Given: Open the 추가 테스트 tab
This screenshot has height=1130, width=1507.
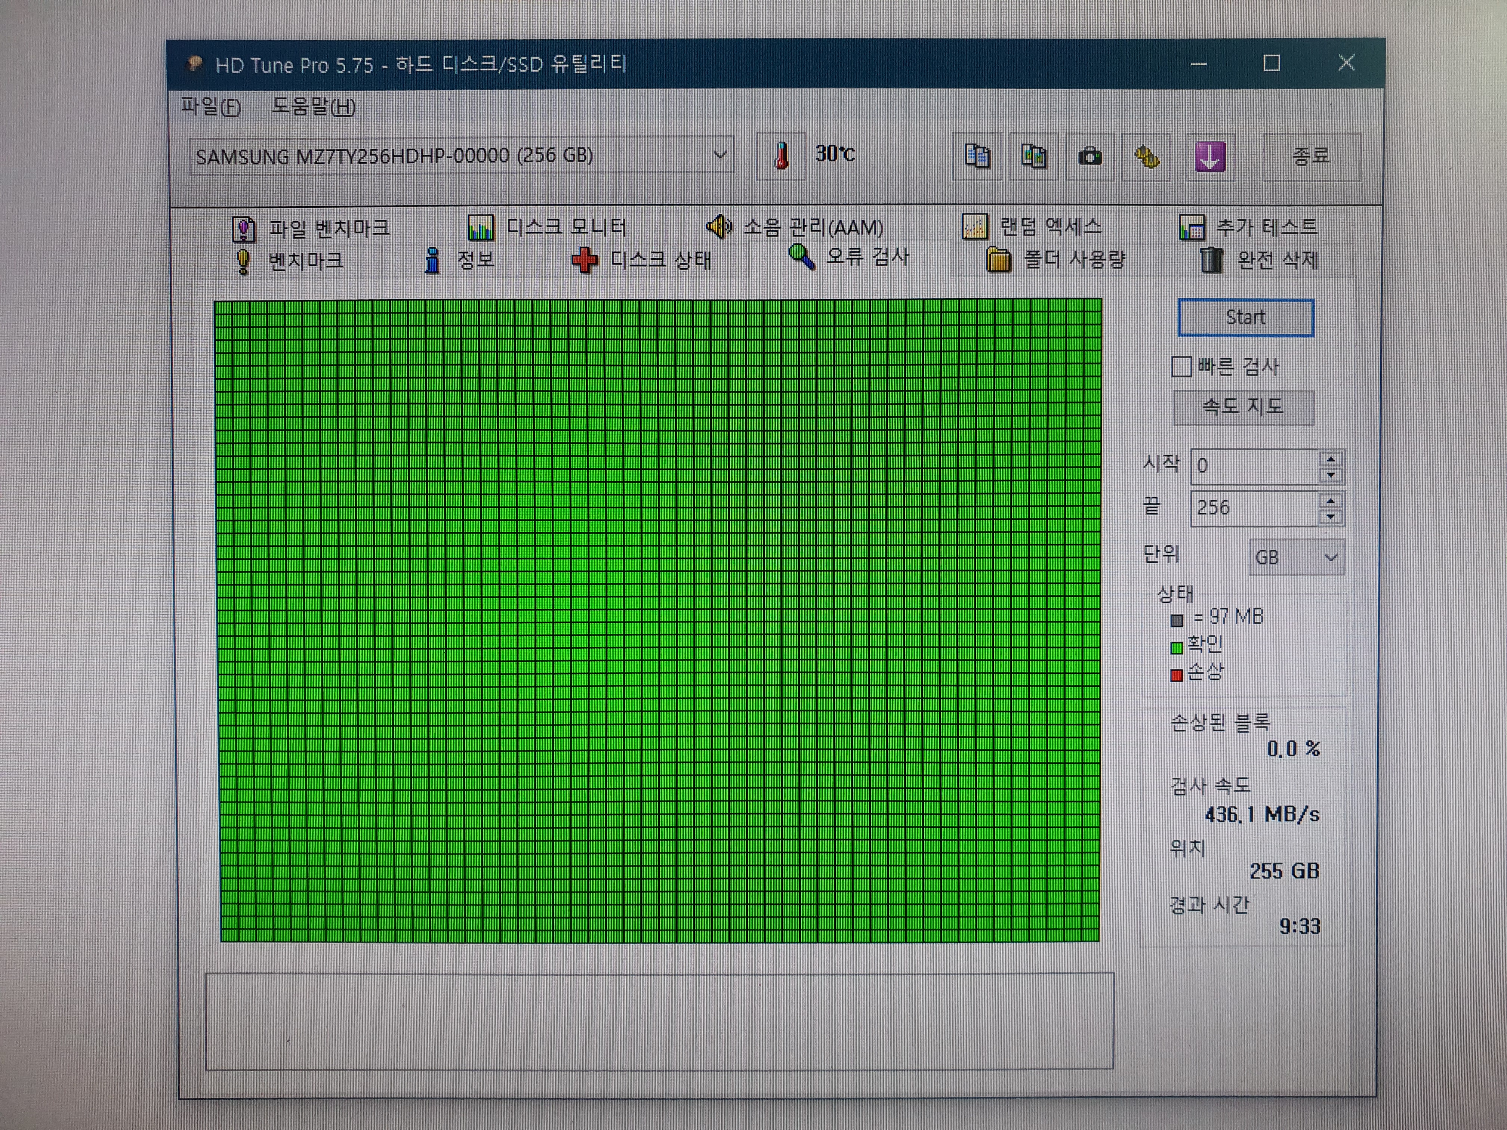Looking at the screenshot, I should pos(1248,227).
